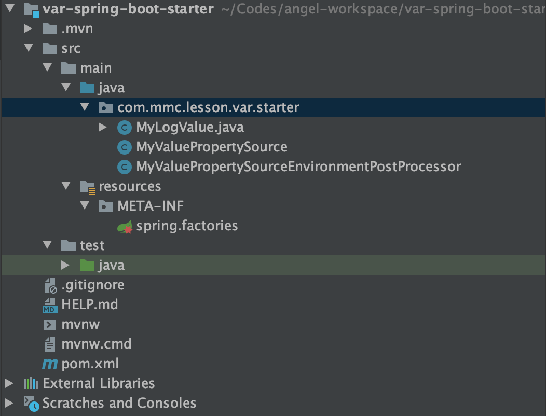
Task: Select the main folder label
Action: pyautogui.click(x=96, y=68)
